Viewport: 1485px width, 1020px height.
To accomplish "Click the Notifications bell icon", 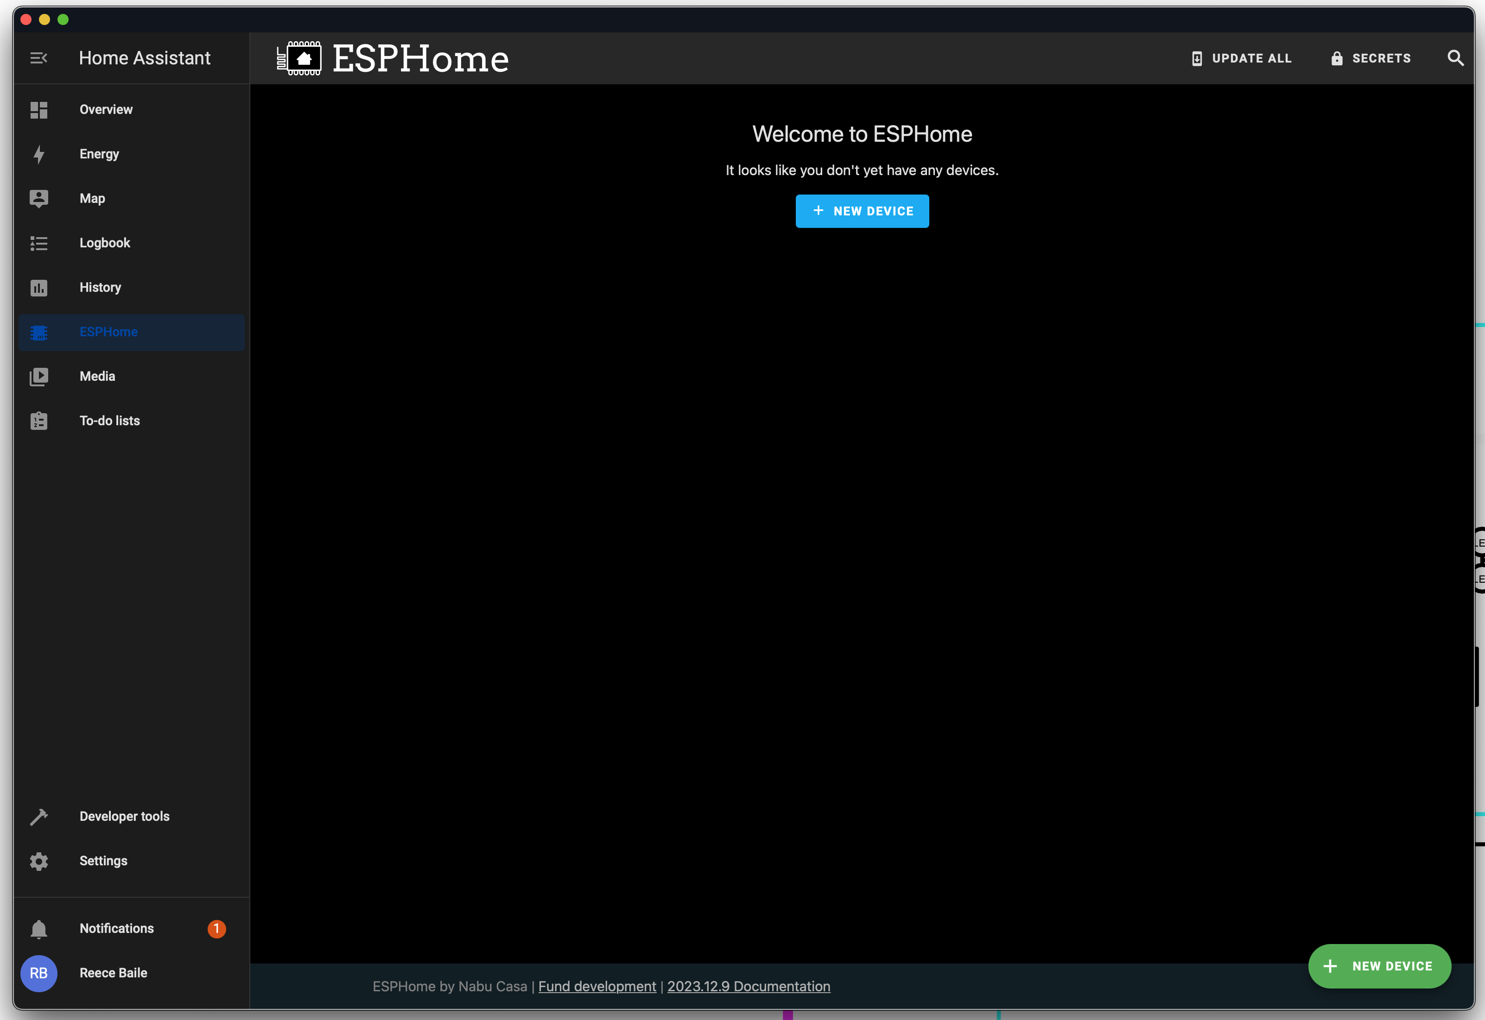I will [x=38, y=929].
